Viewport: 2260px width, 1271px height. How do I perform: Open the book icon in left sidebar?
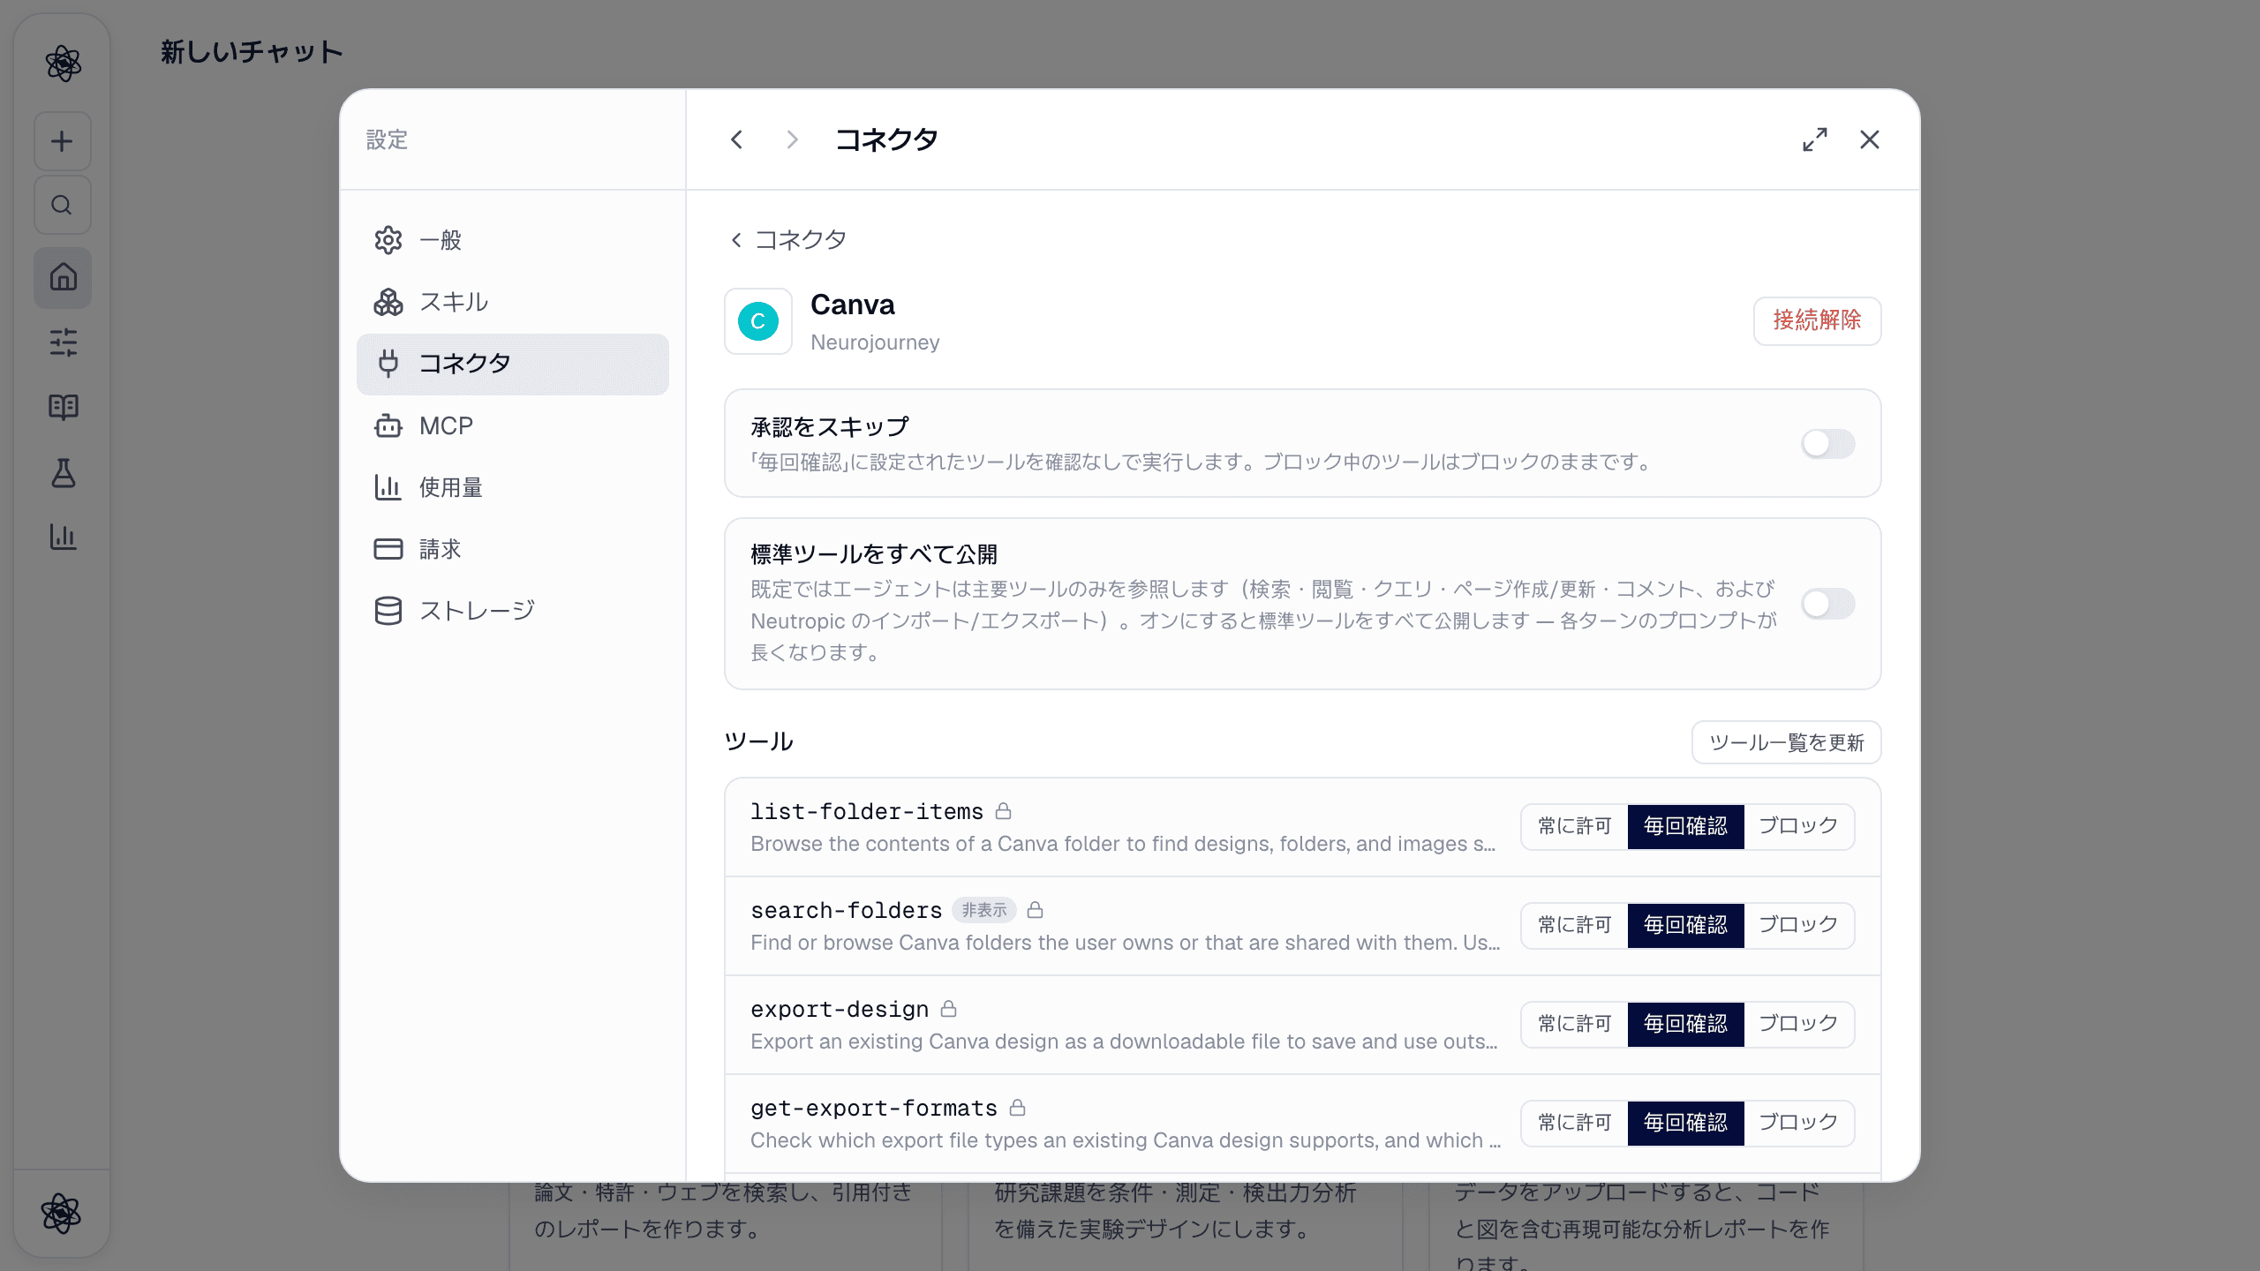(x=63, y=407)
